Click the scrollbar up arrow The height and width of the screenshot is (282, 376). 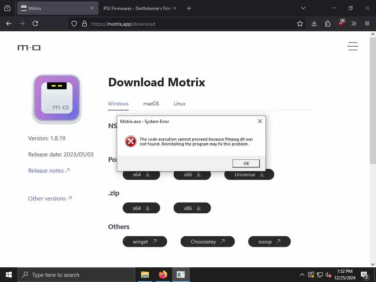click(x=373, y=34)
